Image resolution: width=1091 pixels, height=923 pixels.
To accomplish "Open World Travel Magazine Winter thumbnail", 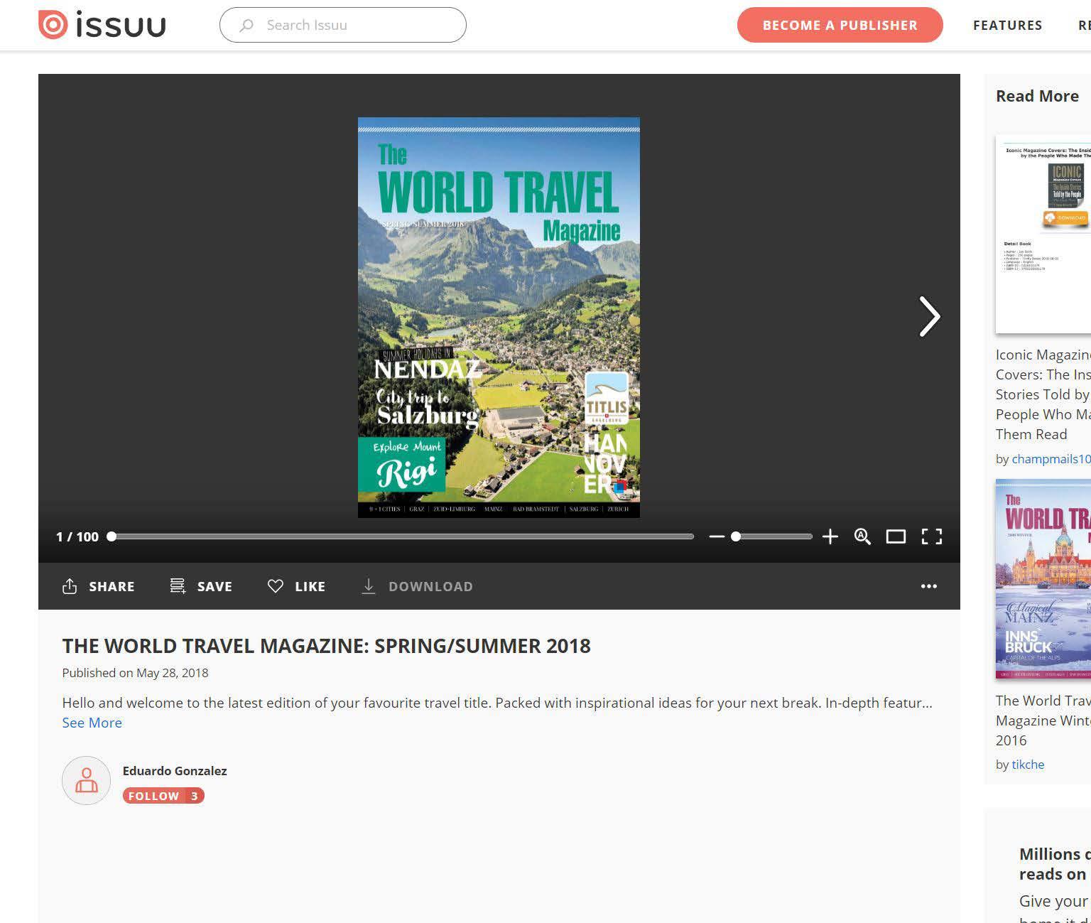I will pyautogui.click(x=1043, y=579).
